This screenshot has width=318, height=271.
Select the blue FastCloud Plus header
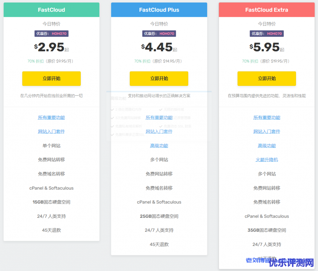[x=159, y=10]
